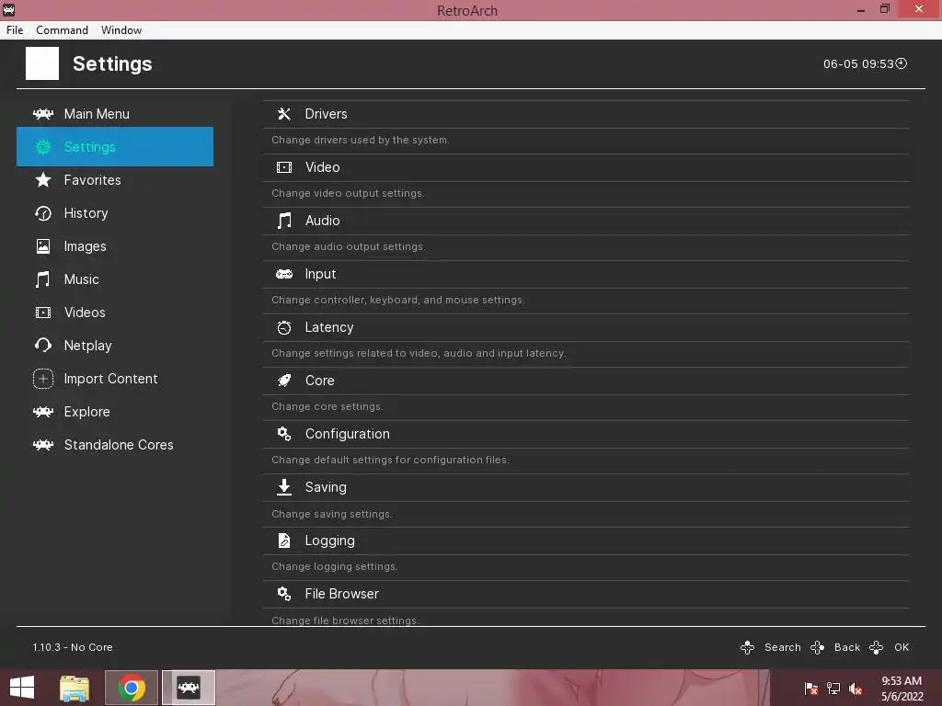Click the Favorites star icon
Screen dimensions: 942x706
(43, 180)
